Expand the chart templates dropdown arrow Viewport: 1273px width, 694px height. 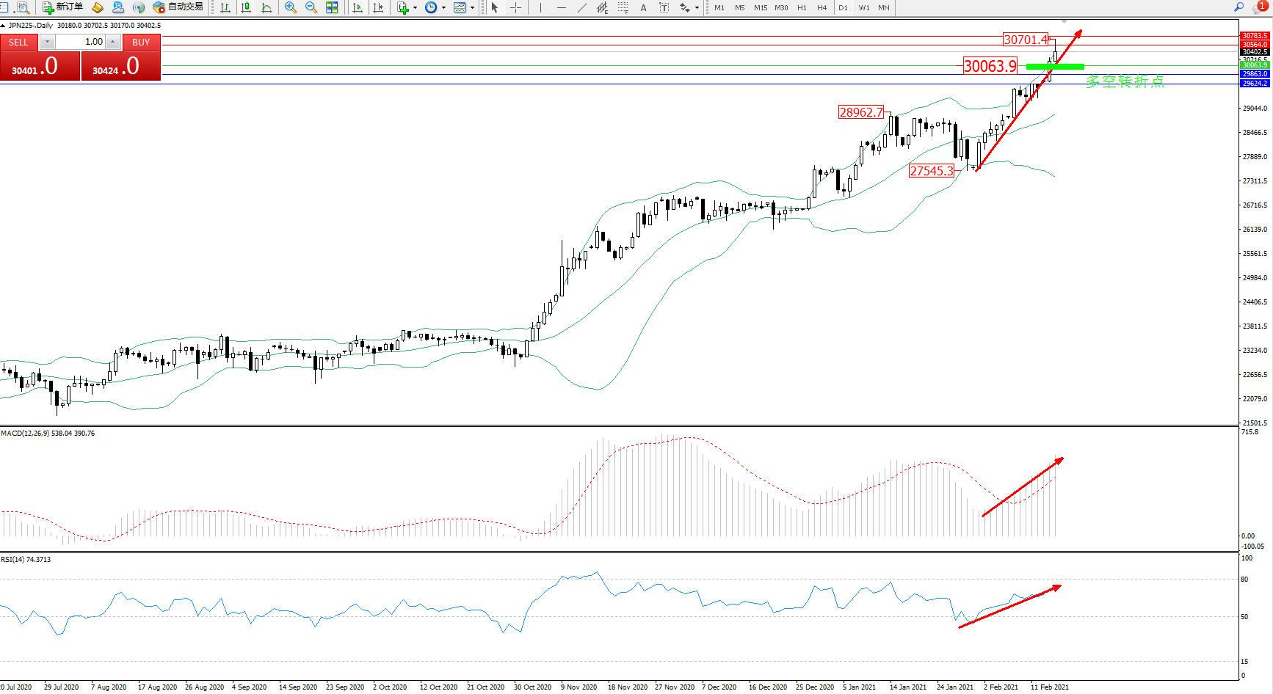pyautogui.click(x=472, y=8)
